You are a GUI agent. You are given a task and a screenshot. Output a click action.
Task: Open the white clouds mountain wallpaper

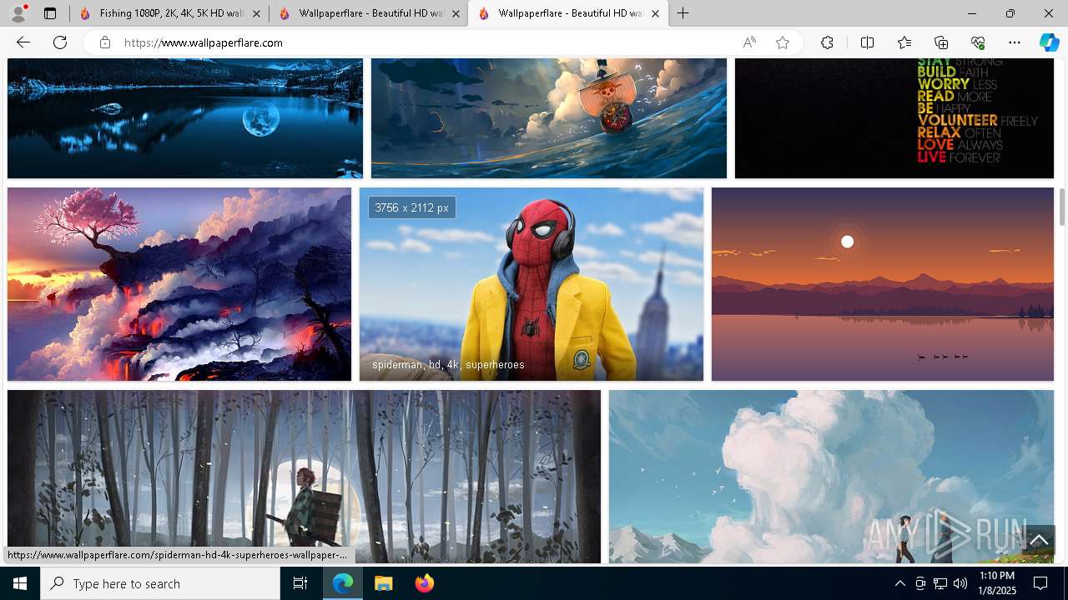click(831, 477)
